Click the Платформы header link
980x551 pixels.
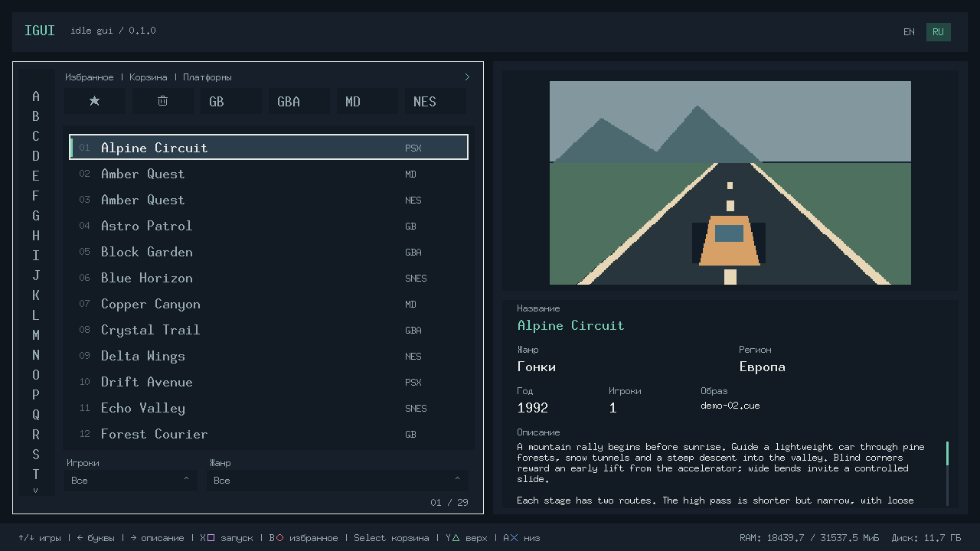point(207,77)
